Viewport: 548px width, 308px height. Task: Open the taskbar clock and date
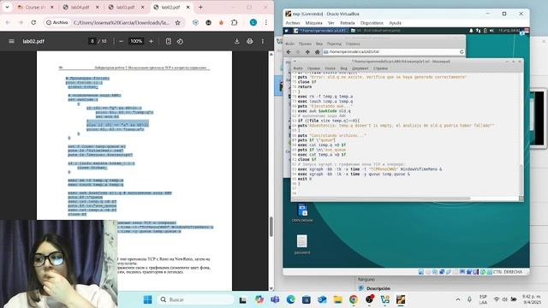point(531,299)
